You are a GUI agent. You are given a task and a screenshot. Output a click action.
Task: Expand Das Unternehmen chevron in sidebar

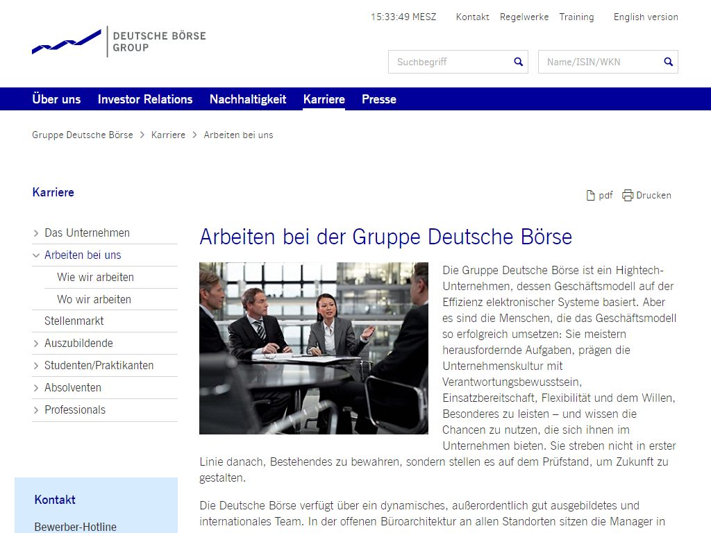click(36, 233)
